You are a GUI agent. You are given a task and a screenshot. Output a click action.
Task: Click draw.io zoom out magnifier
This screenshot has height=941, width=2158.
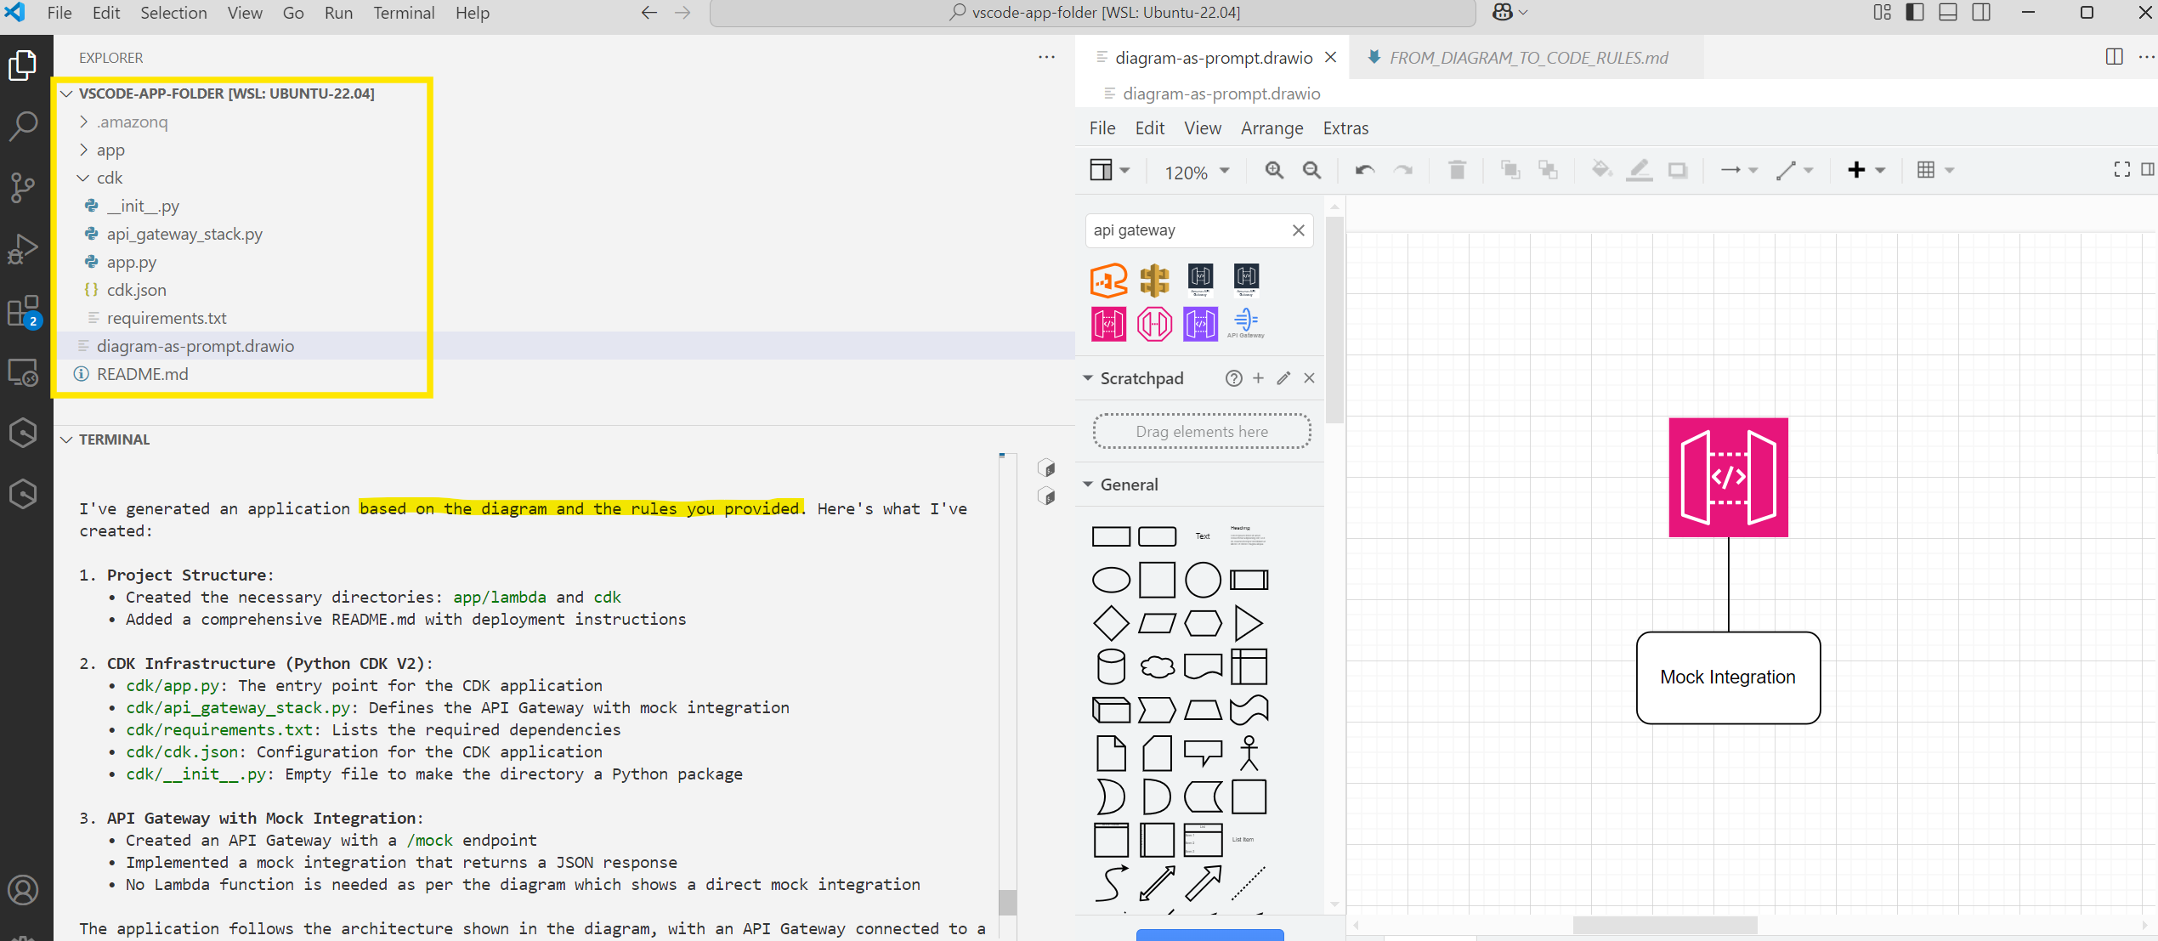pyautogui.click(x=1311, y=170)
